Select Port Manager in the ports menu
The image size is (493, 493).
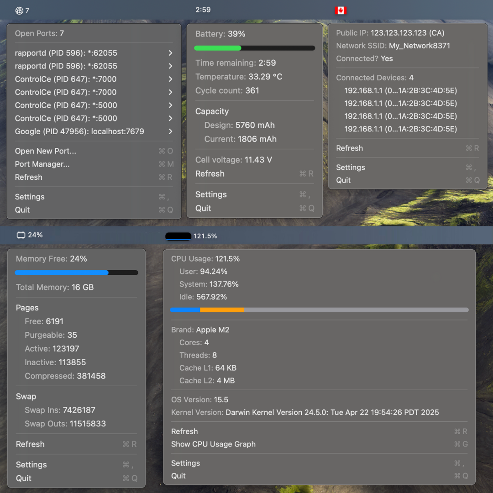(x=42, y=164)
